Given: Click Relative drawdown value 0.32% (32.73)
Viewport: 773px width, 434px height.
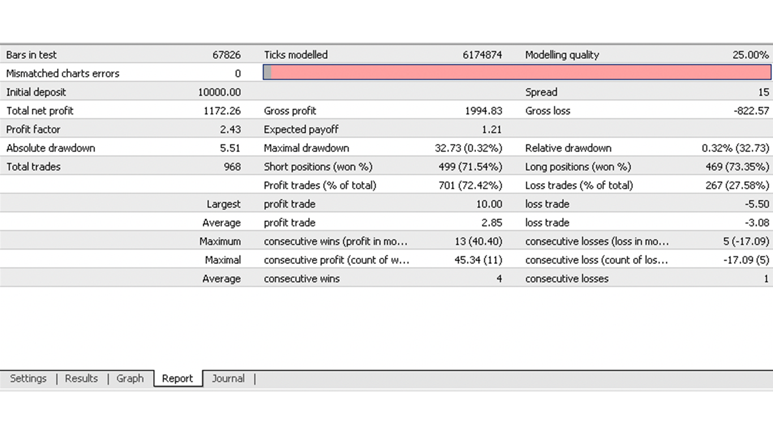Looking at the screenshot, I should (736, 148).
